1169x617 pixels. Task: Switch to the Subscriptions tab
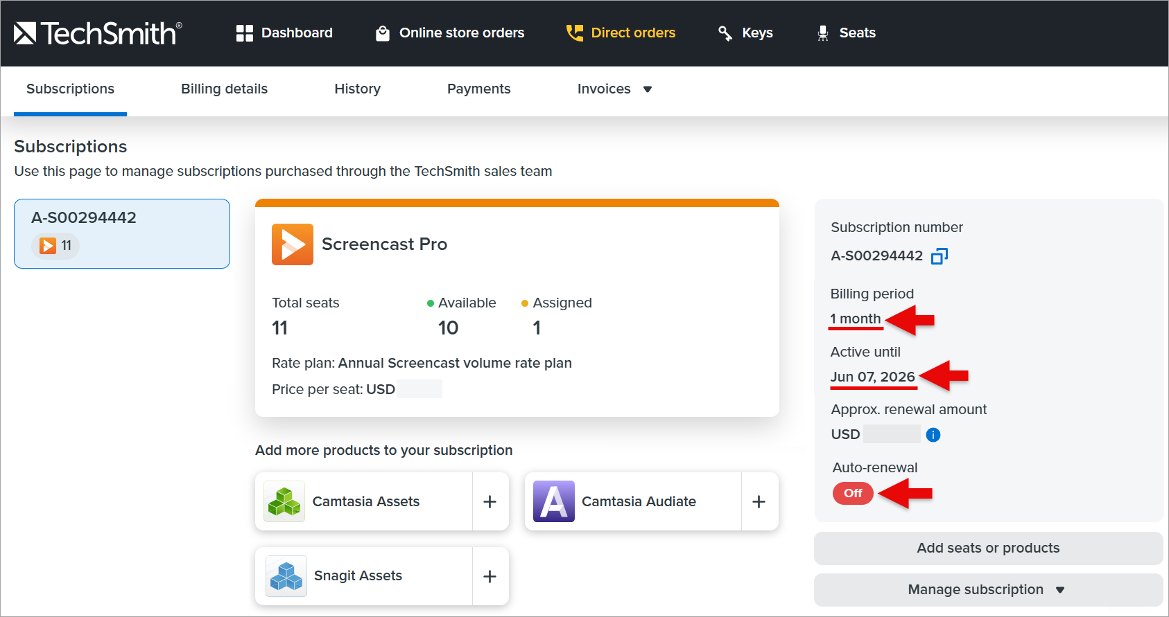[71, 89]
